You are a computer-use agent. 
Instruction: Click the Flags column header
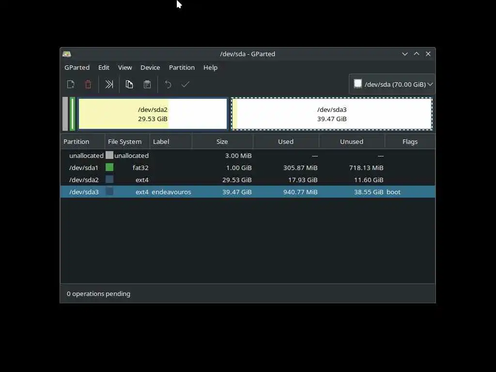[410, 141]
